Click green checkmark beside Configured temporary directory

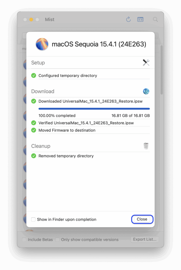[34, 75]
